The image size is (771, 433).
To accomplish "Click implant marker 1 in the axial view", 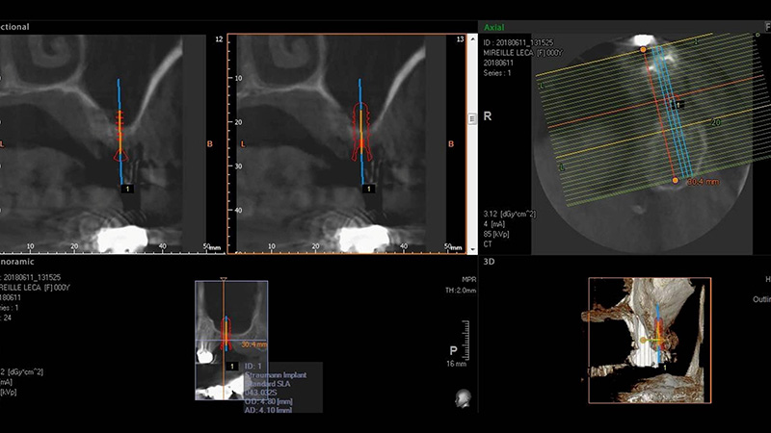I will coord(678,104).
